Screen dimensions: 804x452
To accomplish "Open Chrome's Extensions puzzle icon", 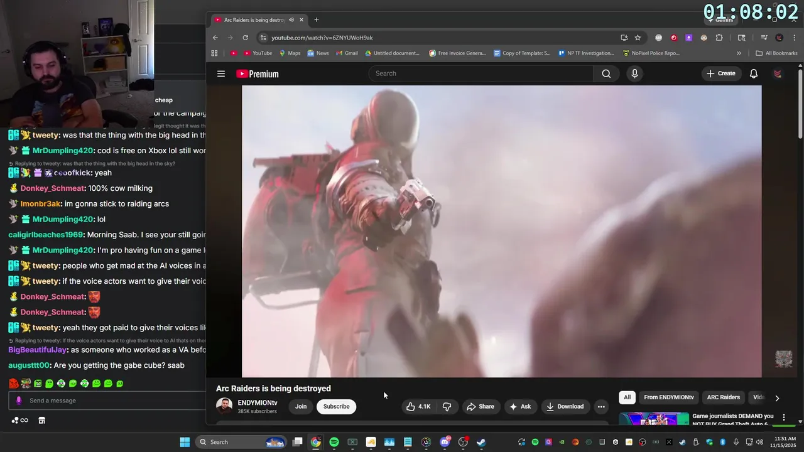I will point(719,38).
